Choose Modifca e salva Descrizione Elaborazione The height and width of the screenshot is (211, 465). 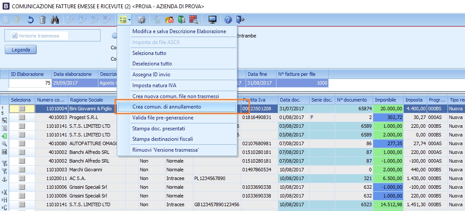pos(179,31)
